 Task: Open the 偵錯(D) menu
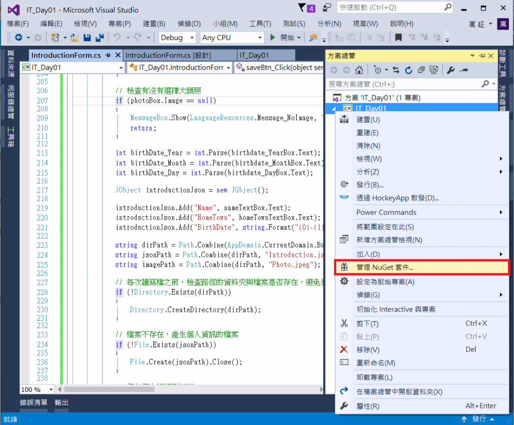pos(189,24)
